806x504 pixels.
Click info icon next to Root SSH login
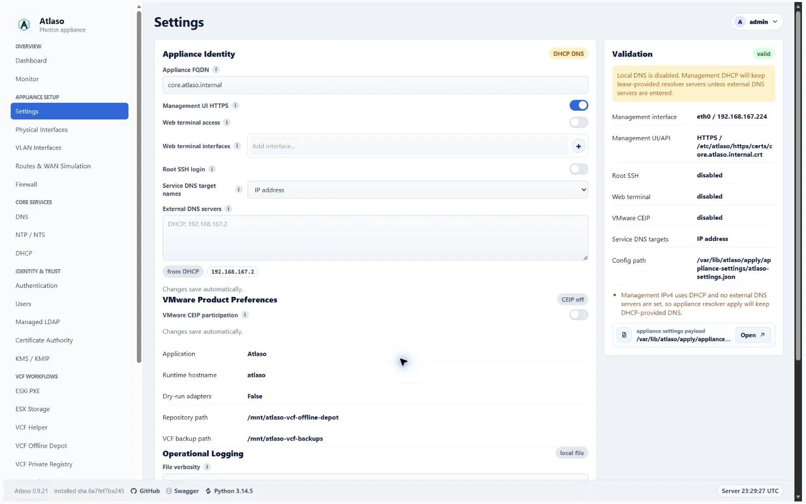coord(212,169)
